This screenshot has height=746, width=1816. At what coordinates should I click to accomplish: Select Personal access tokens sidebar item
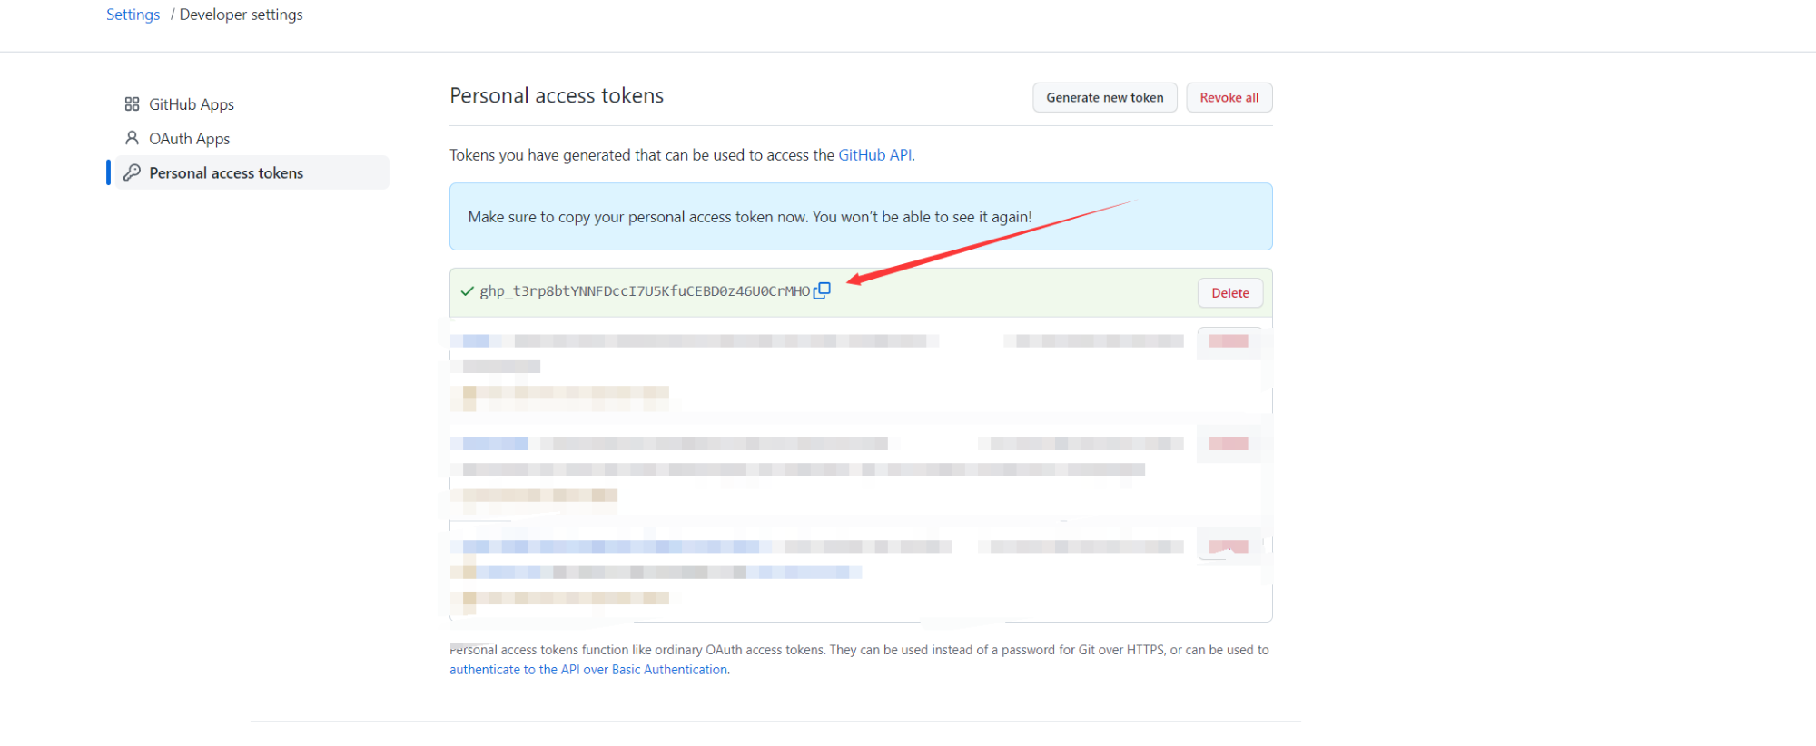(x=252, y=172)
